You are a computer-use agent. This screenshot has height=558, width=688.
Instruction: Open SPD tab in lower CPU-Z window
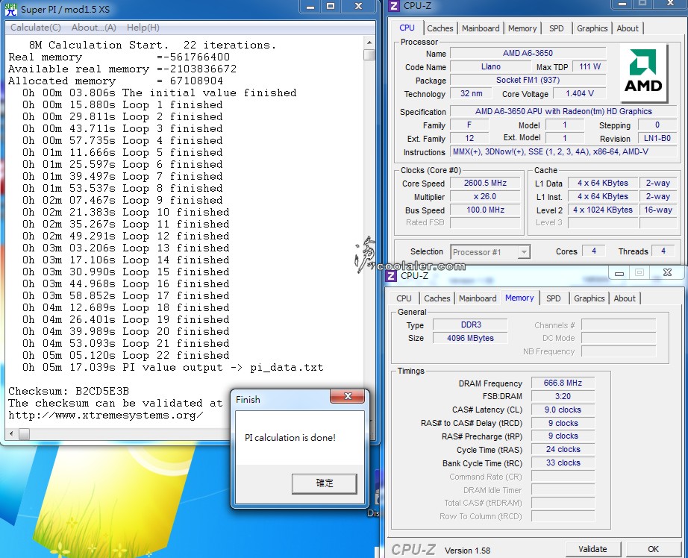tap(553, 298)
